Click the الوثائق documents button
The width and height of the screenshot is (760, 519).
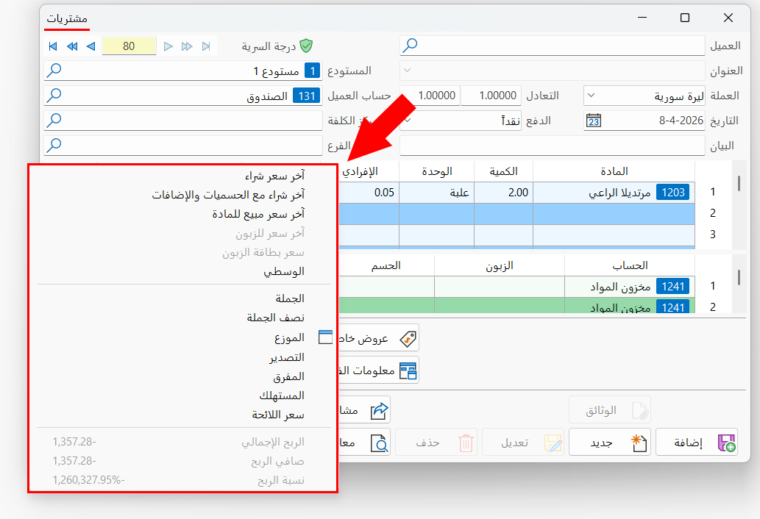pos(610,410)
